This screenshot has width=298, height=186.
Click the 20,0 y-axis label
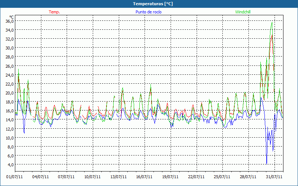9,93
